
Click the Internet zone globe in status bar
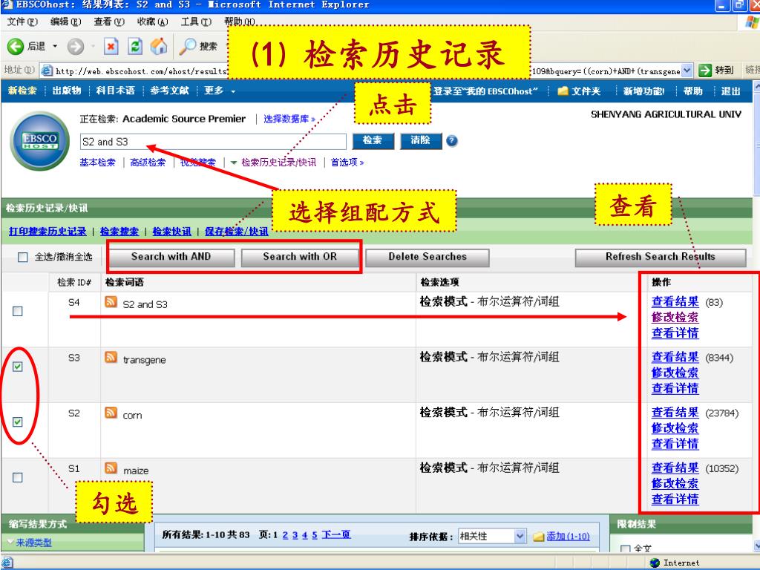pos(655,563)
